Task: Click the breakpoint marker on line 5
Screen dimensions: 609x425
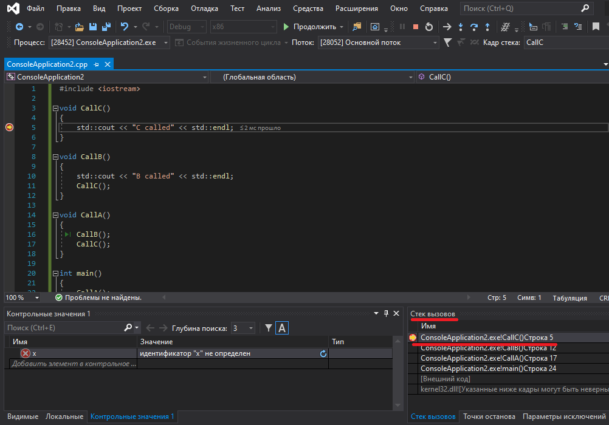Action: (9, 127)
